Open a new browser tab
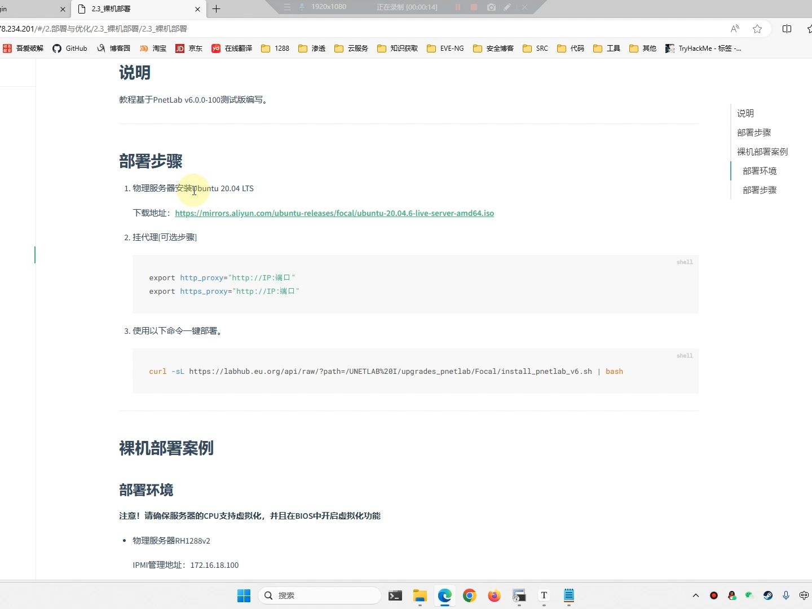The width and height of the screenshot is (812, 609). coord(216,9)
